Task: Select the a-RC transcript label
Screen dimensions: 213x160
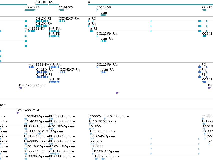Action: pos(92,18)
